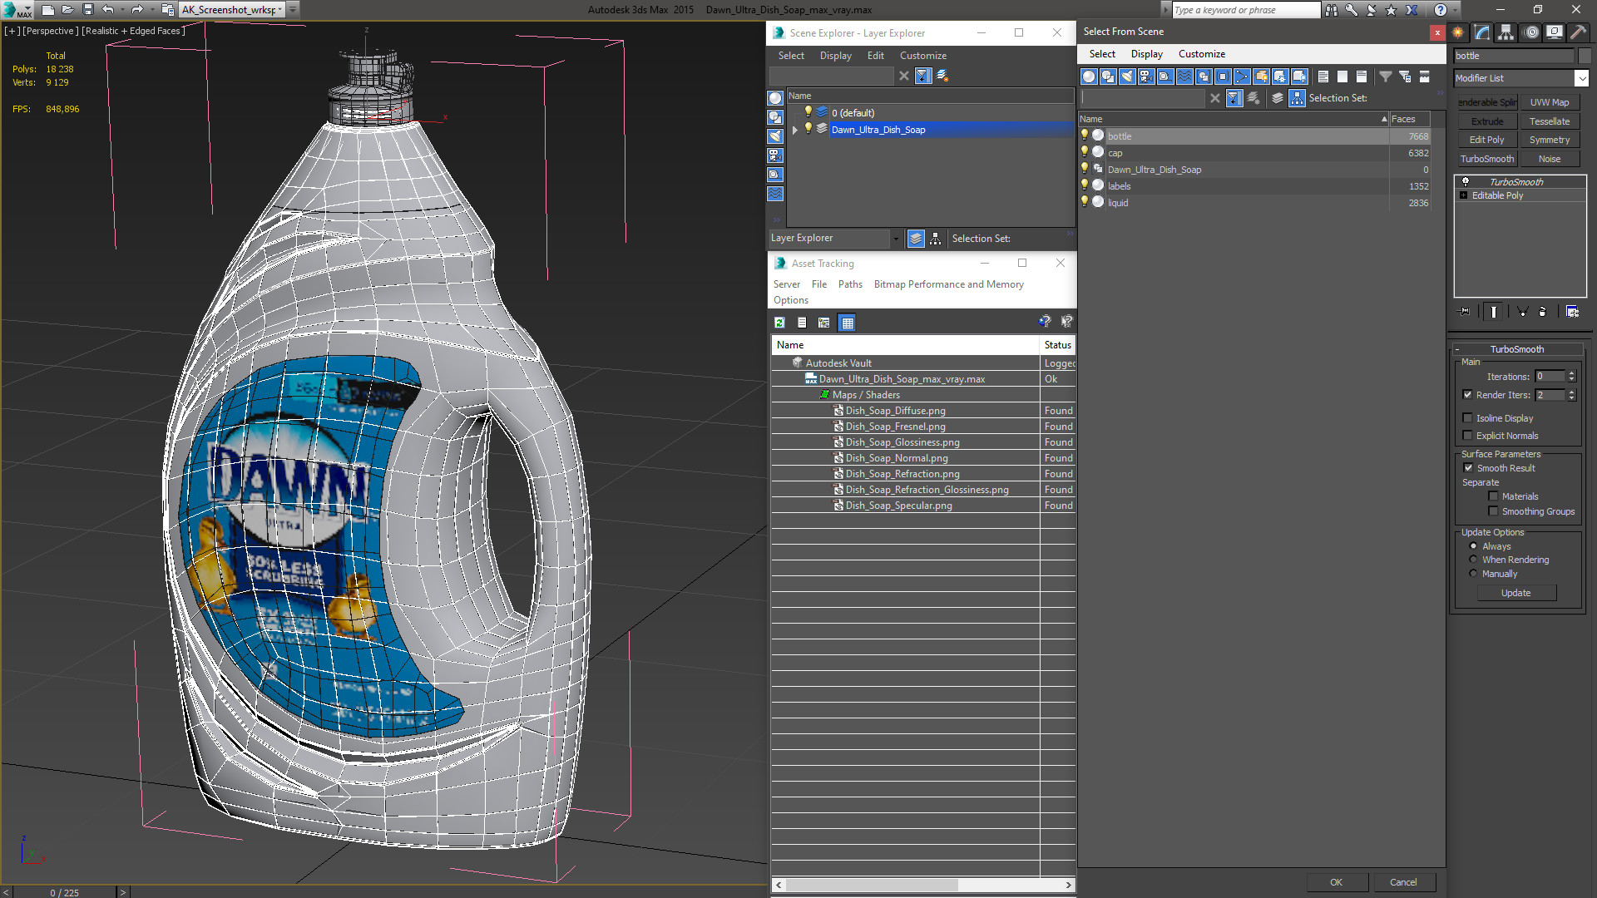Screen dimensions: 1597x898
Task: Open Select menu in Select From Scene
Action: pyautogui.click(x=1102, y=54)
